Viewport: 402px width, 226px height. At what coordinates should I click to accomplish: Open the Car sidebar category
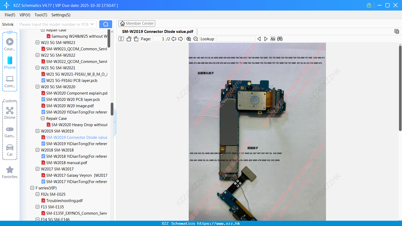click(10, 150)
